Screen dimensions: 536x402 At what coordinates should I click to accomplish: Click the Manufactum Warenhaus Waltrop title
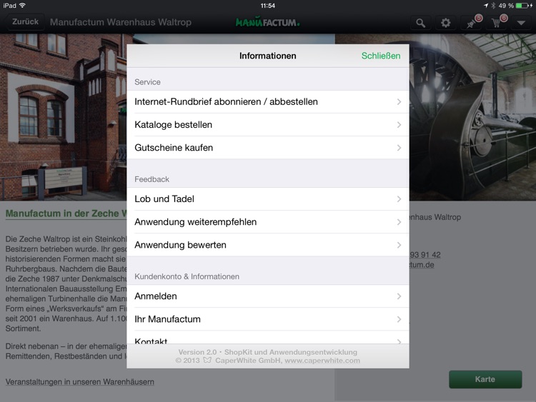[121, 22]
